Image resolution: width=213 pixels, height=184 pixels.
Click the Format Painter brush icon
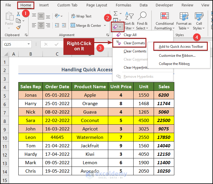(18, 27)
